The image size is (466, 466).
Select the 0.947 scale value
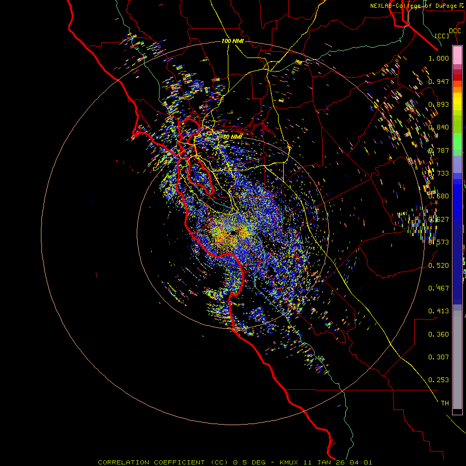coord(439,81)
